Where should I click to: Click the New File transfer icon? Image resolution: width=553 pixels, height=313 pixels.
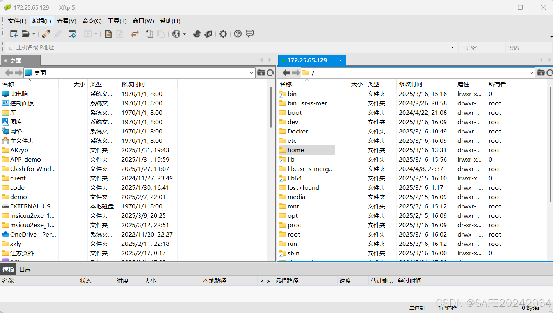108,34
